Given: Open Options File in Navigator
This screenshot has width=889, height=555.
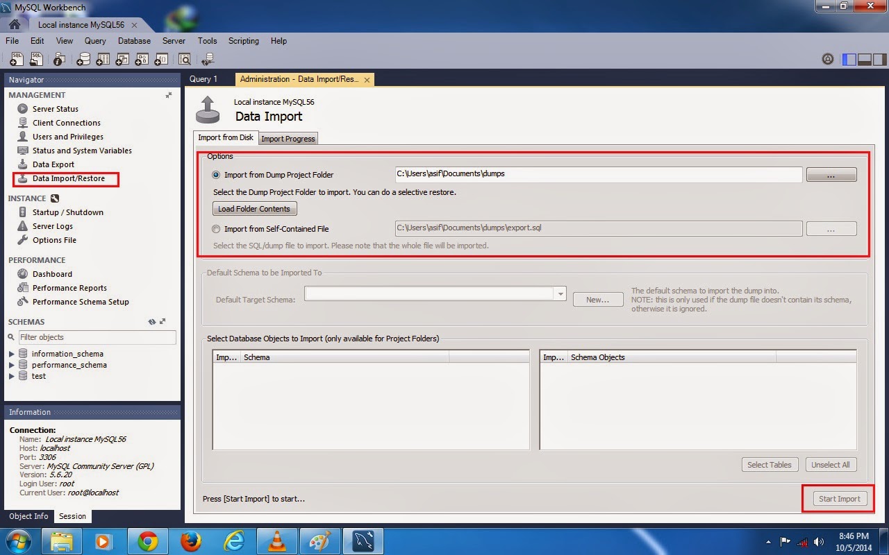Looking at the screenshot, I should [54, 240].
